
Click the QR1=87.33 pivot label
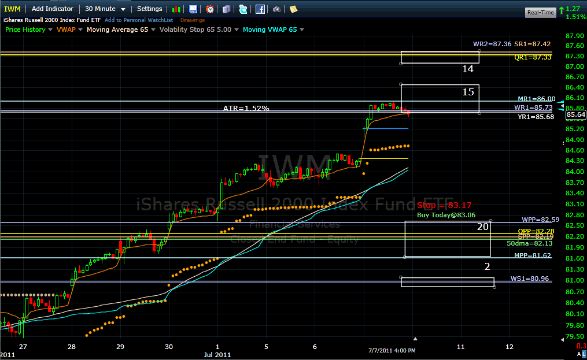click(533, 57)
